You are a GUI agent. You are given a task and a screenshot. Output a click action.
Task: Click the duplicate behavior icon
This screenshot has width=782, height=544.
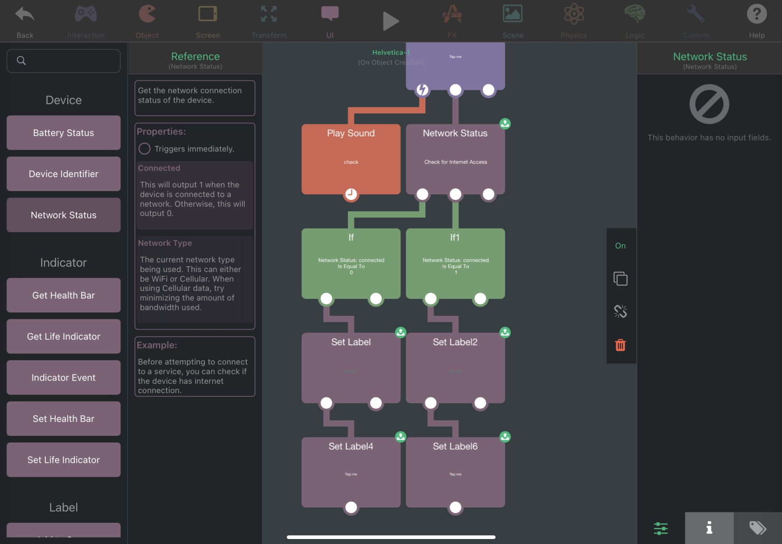tap(620, 279)
